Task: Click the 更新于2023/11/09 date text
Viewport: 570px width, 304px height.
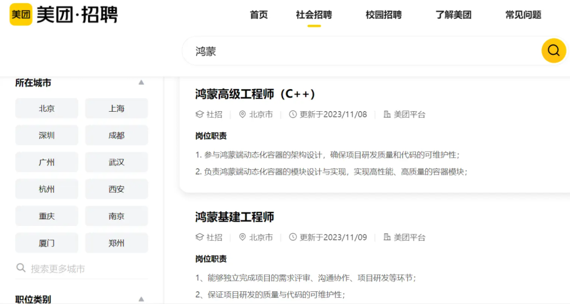Action: (333, 237)
